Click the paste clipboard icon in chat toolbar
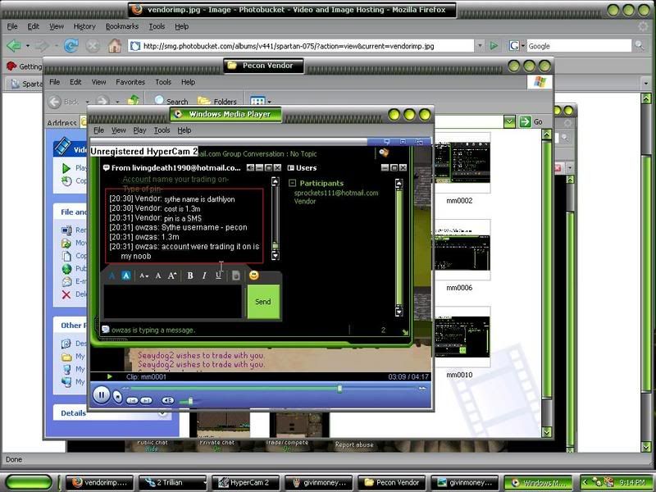This screenshot has width=656, height=492. pos(236,276)
